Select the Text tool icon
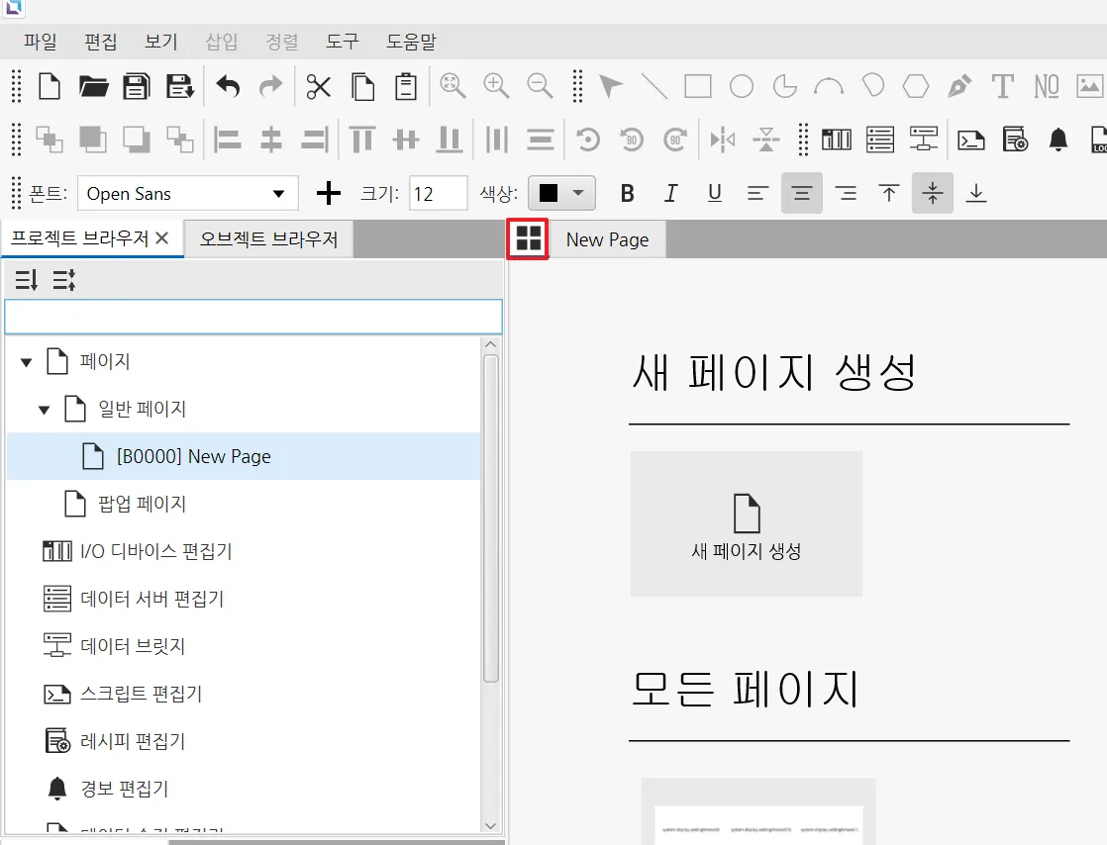This screenshot has width=1107, height=845. [x=1002, y=87]
